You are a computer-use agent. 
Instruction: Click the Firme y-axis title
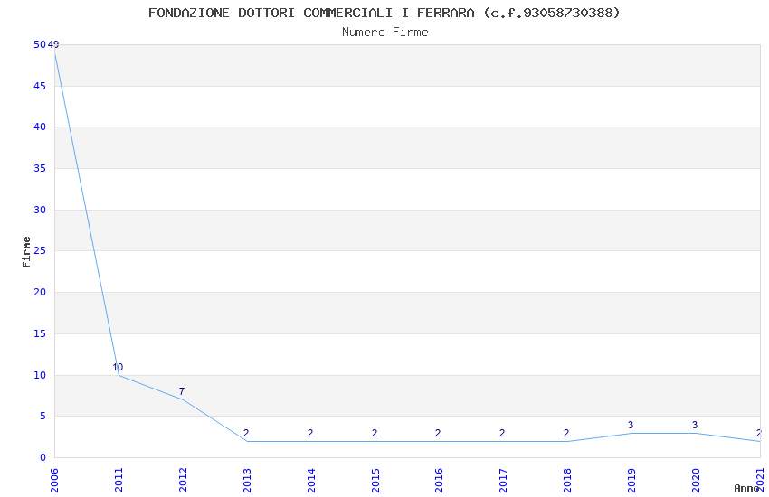26,252
